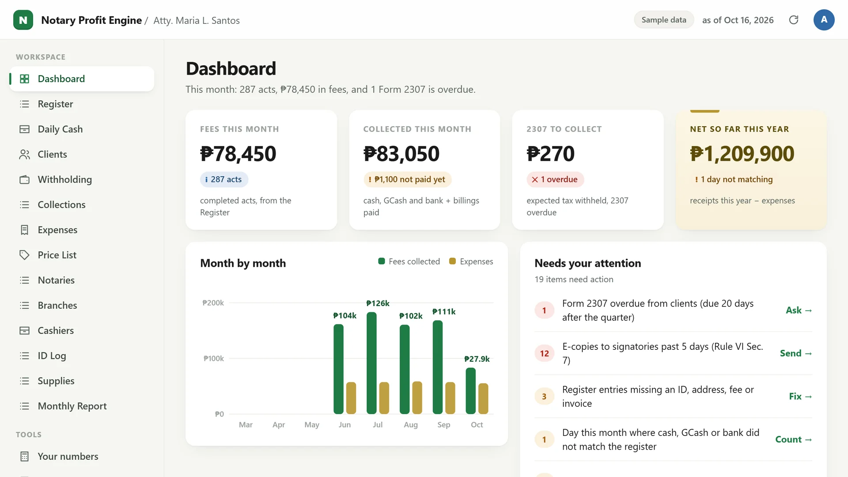
Task: Navigate to Withholding
Action: [x=82, y=179]
